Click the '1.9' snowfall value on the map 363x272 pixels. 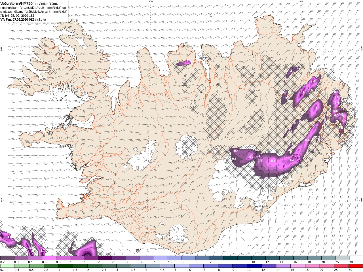click(x=302, y=93)
